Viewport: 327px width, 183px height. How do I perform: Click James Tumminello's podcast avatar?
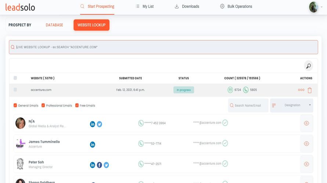tap(20, 143)
